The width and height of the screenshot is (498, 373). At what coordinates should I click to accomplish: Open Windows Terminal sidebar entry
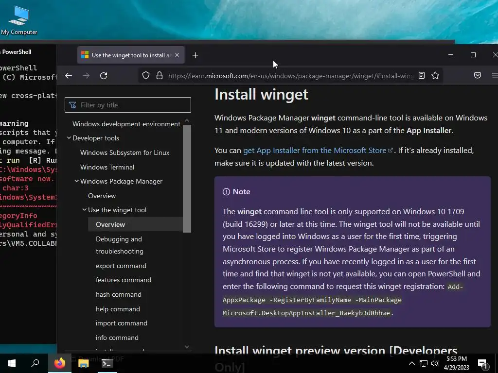pos(107,167)
